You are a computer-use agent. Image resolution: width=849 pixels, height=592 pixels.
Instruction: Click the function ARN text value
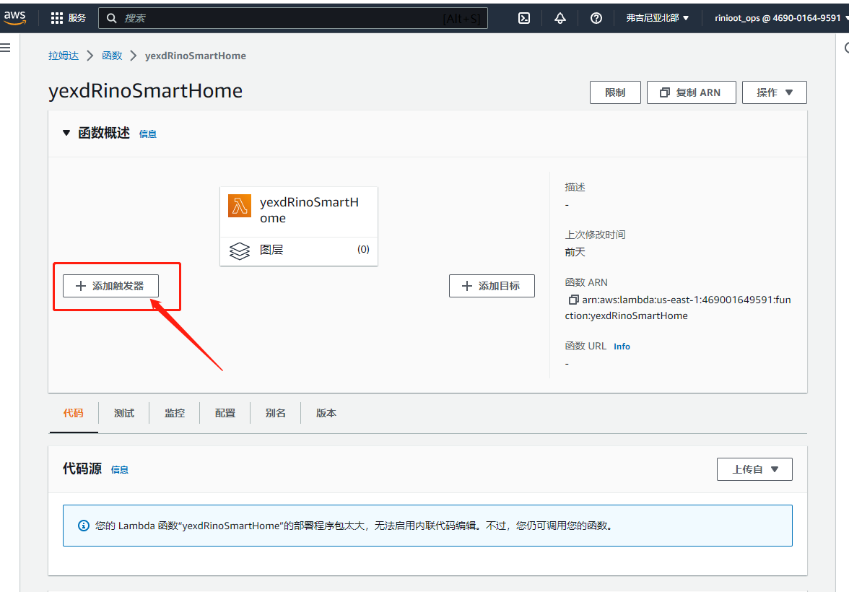[x=679, y=308]
